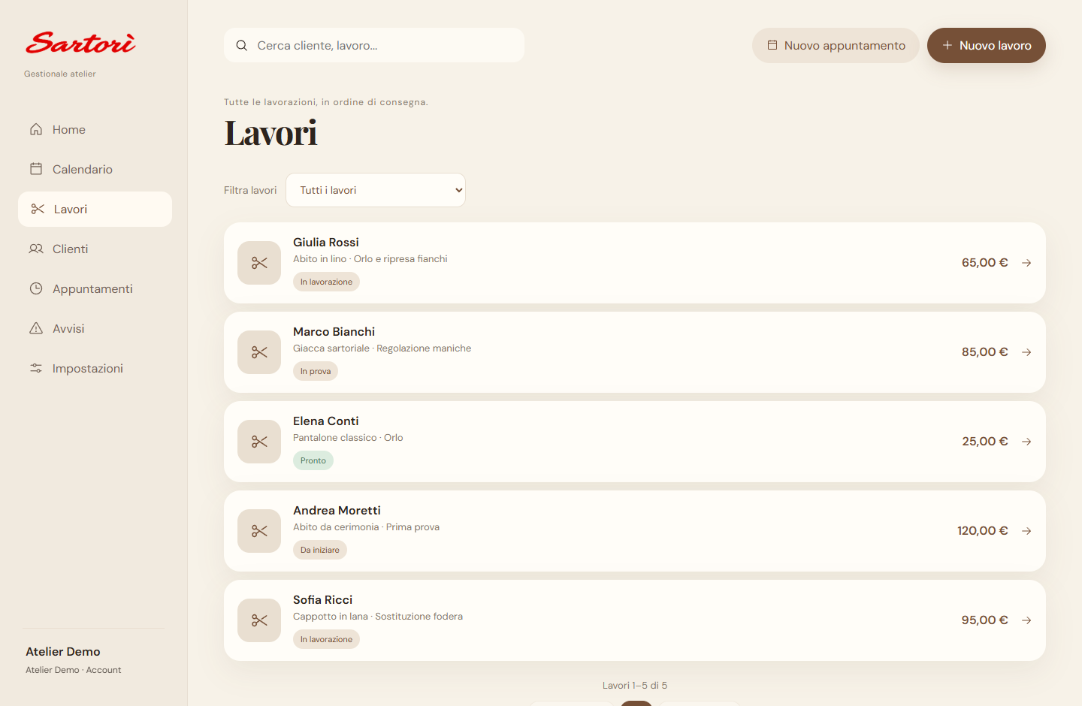
Task: Open Calendario section
Action: 95,169
